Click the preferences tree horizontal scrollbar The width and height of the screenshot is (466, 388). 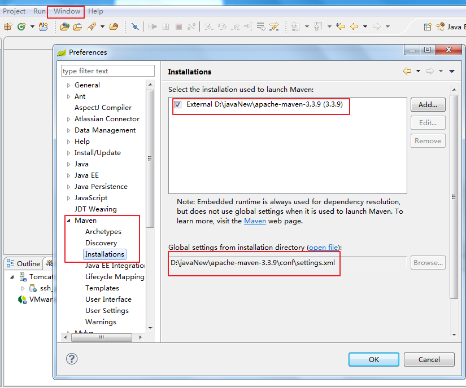[103, 337]
